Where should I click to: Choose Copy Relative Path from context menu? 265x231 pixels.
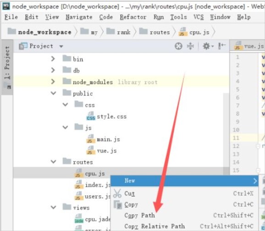coord(184,226)
